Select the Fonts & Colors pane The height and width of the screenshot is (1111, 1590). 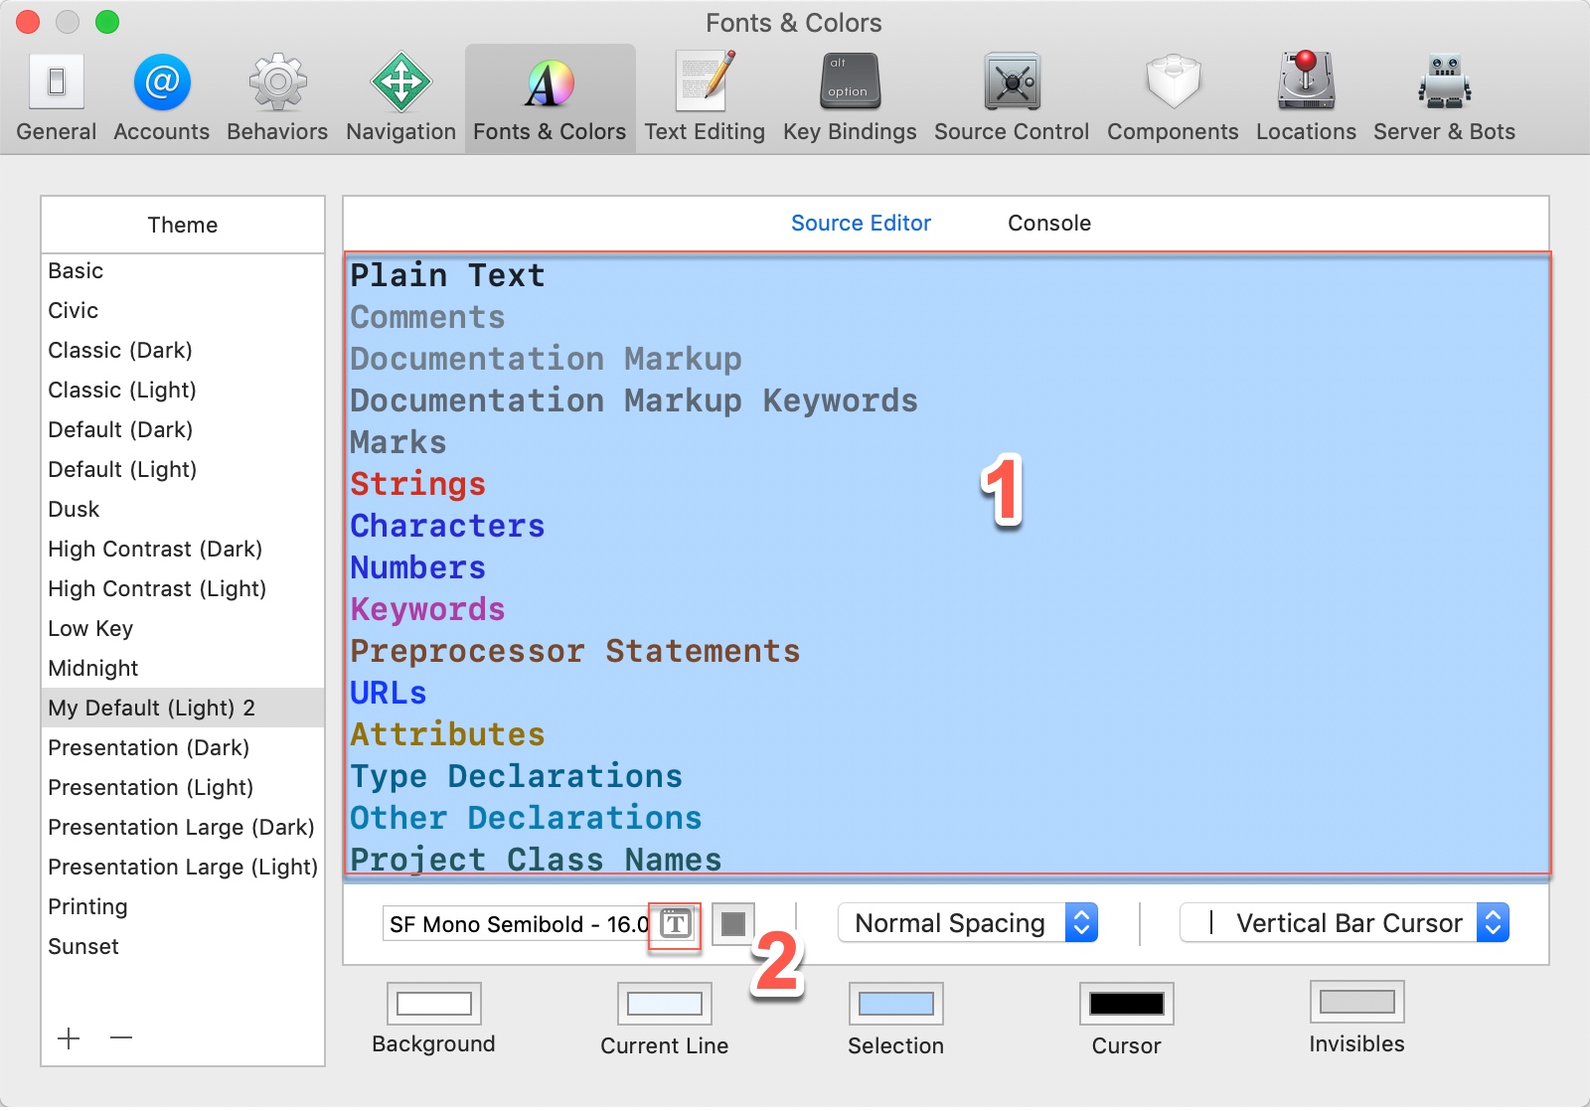point(550,98)
